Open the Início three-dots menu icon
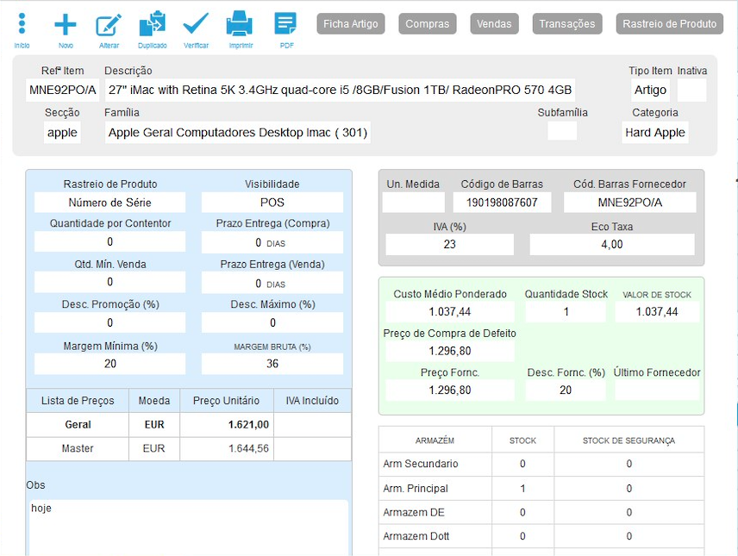This screenshot has height=556, width=738. [x=22, y=23]
